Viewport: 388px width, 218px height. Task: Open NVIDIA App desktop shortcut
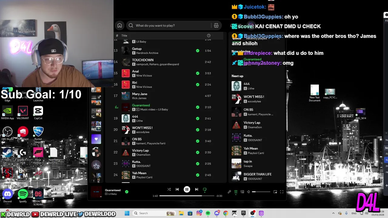(x=8, y=113)
